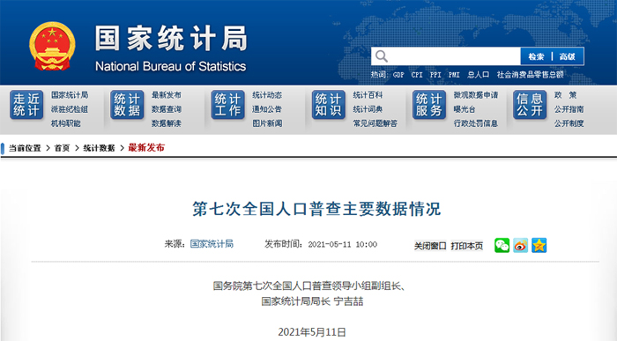Share the article via Weibo icon
Image resolution: width=617 pixels, height=341 pixels.
tap(520, 246)
